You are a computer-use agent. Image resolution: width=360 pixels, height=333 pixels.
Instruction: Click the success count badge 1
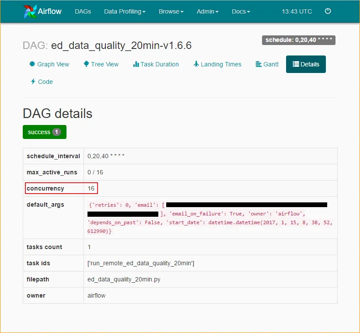(x=56, y=132)
